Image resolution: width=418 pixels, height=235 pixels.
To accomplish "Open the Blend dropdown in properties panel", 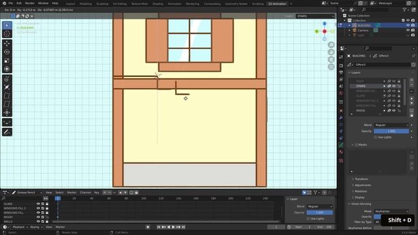I will (391, 125).
